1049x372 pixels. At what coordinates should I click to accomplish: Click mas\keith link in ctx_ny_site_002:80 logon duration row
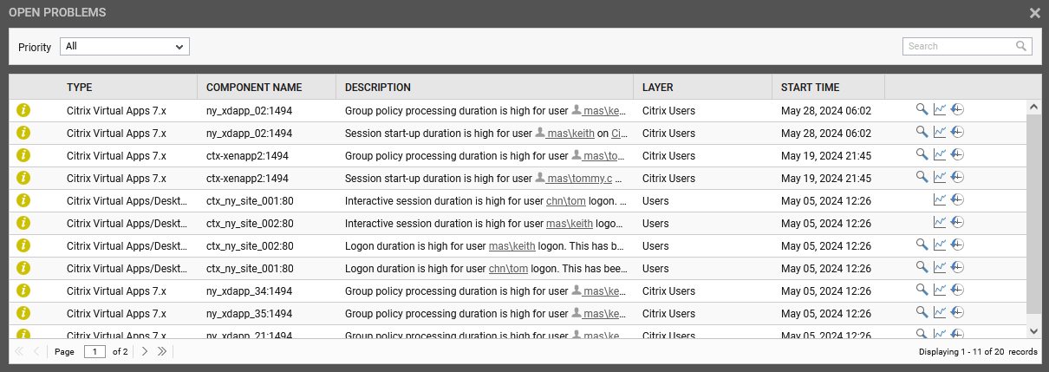pyautogui.click(x=511, y=245)
